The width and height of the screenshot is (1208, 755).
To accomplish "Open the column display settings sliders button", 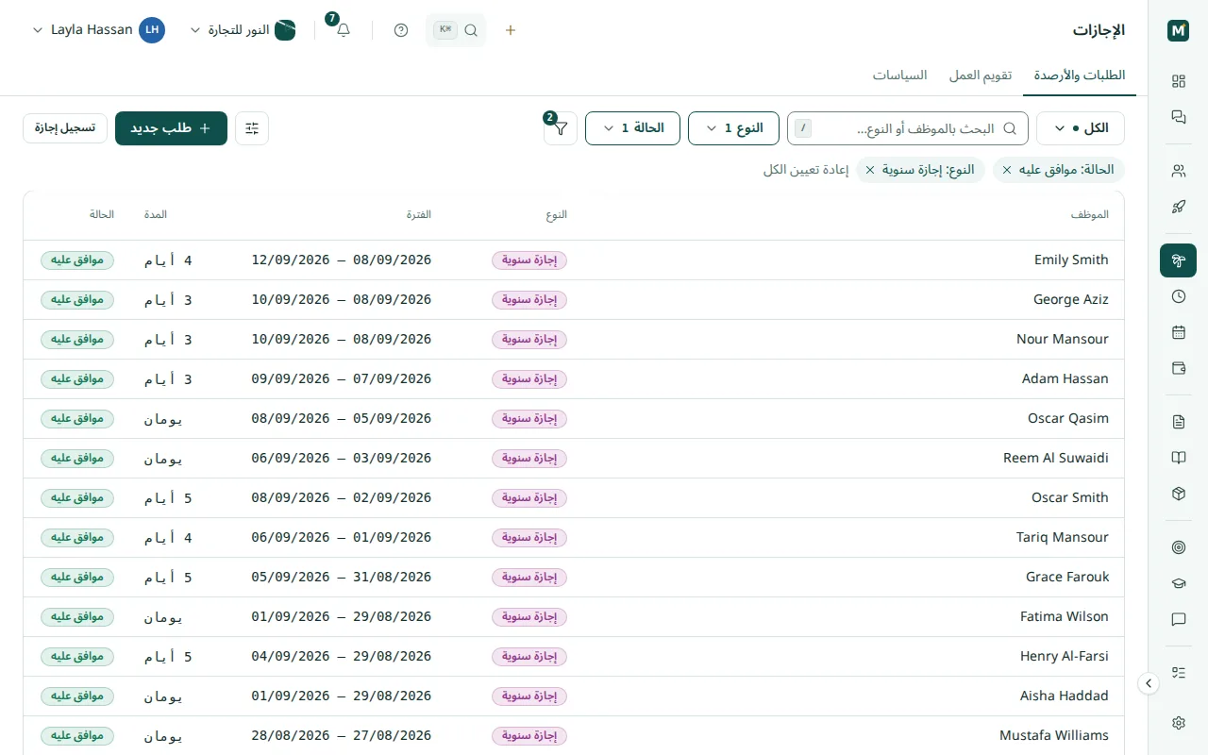I will pos(252,128).
